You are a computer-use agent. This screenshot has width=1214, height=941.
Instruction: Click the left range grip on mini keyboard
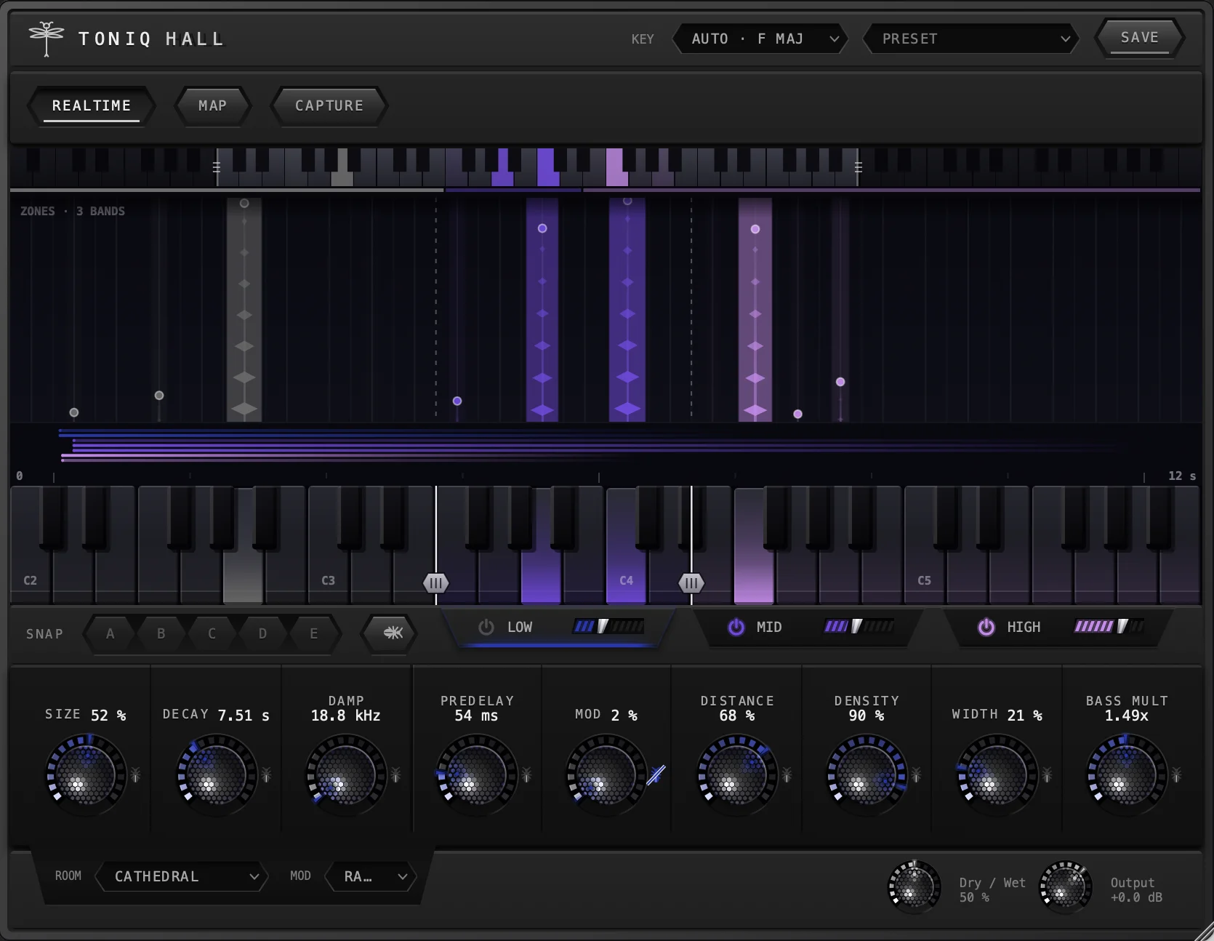tap(217, 167)
